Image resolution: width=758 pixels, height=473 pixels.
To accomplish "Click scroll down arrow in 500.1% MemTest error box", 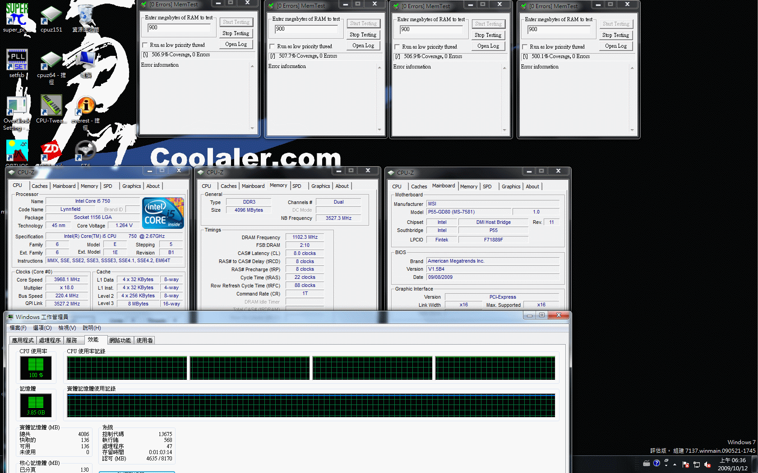I will [x=632, y=130].
